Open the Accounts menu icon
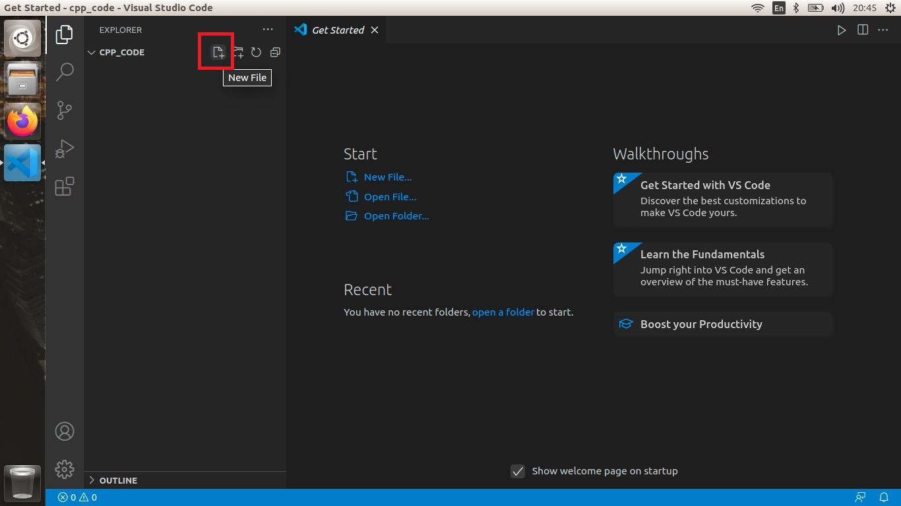This screenshot has height=506, width=901. tap(65, 432)
